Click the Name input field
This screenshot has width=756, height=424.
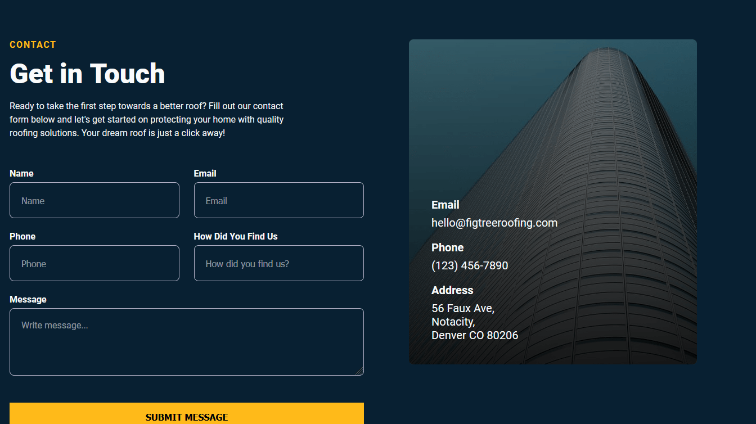pos(94,200)
